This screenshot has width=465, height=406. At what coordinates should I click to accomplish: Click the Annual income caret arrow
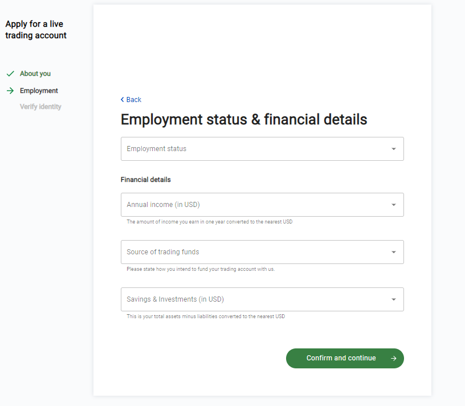[x=393, y=205]
